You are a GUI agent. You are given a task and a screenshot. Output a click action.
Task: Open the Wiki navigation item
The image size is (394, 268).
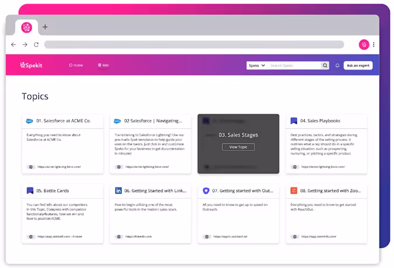(103, 65)
